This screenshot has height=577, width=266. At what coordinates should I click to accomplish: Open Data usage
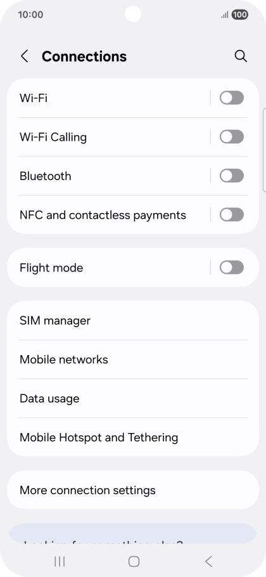[133, 399]
